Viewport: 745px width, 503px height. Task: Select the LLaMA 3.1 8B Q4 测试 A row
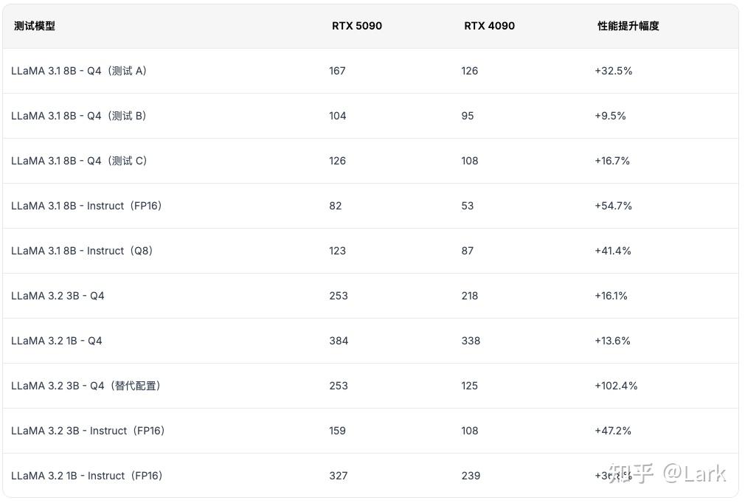point(370,71)
